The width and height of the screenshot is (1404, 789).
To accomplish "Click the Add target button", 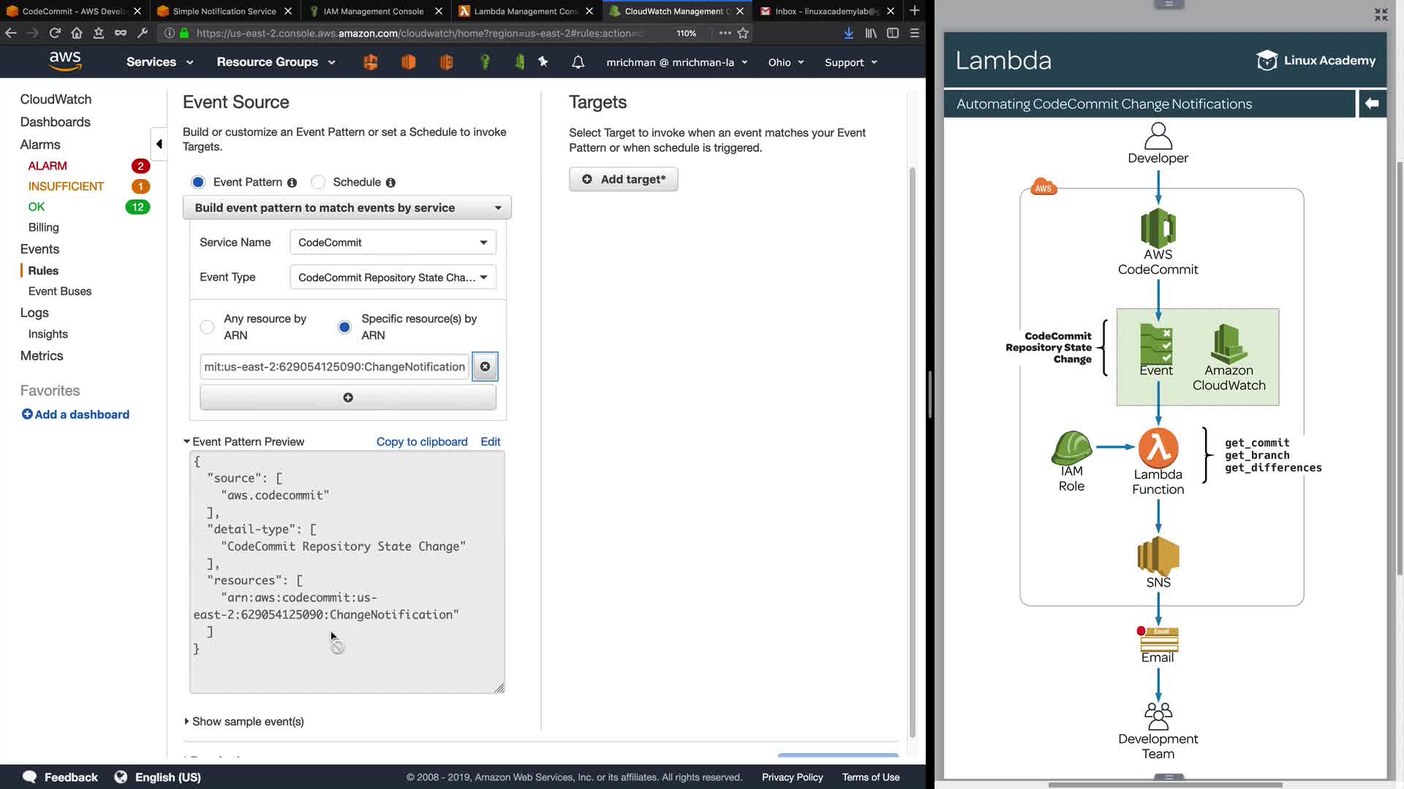I will (624, 179).
